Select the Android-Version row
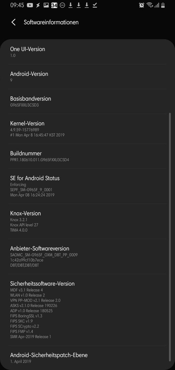Image resolution: width=175 pixels, height=370 pixels. [x=88, y=76]
